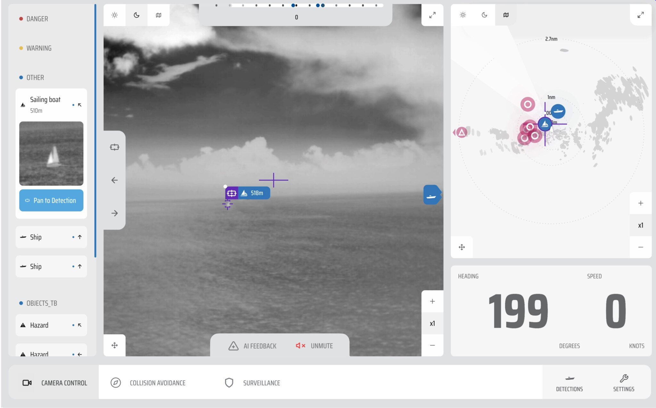Select the pan tool on the radar map
656x408 pixels.
coord(462,247)
